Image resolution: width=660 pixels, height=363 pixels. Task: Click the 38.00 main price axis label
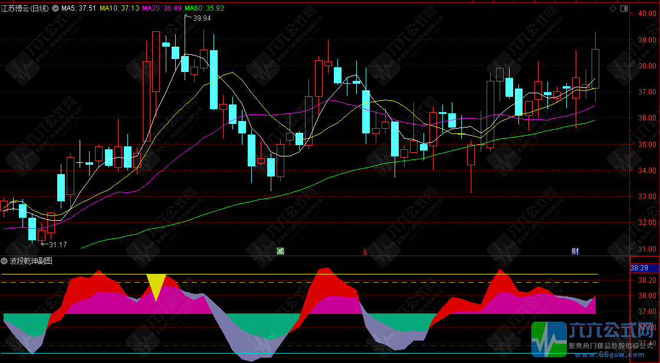tap(647, 66)
